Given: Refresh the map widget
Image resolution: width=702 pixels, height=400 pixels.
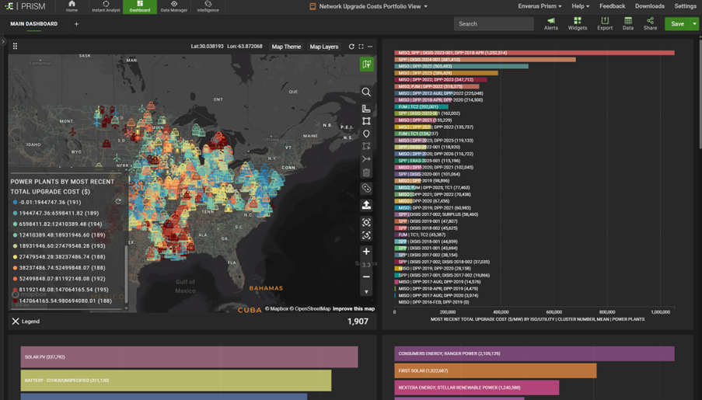Looking at the screenshot, I should 351,47.
